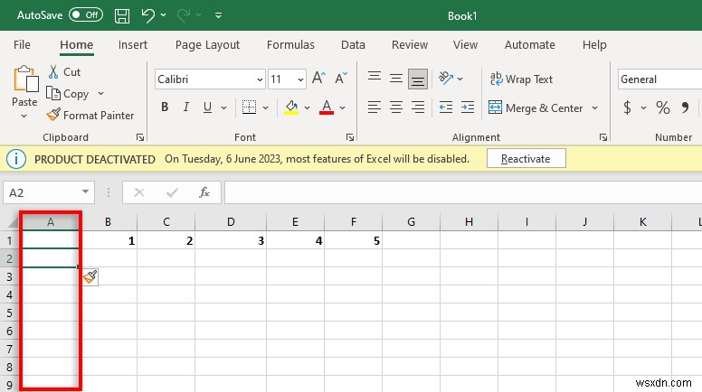Activate Format Painter in the ribbon

(x=90, y=116)
